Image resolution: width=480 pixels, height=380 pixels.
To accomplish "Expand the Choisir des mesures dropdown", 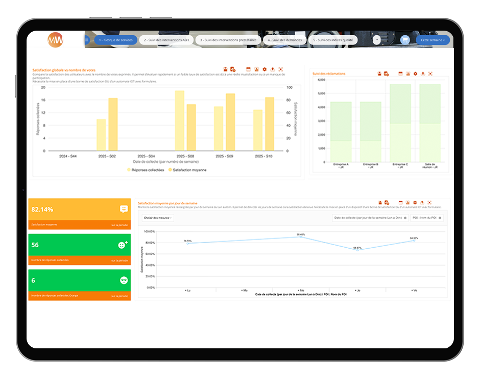I will coord(158,218).
